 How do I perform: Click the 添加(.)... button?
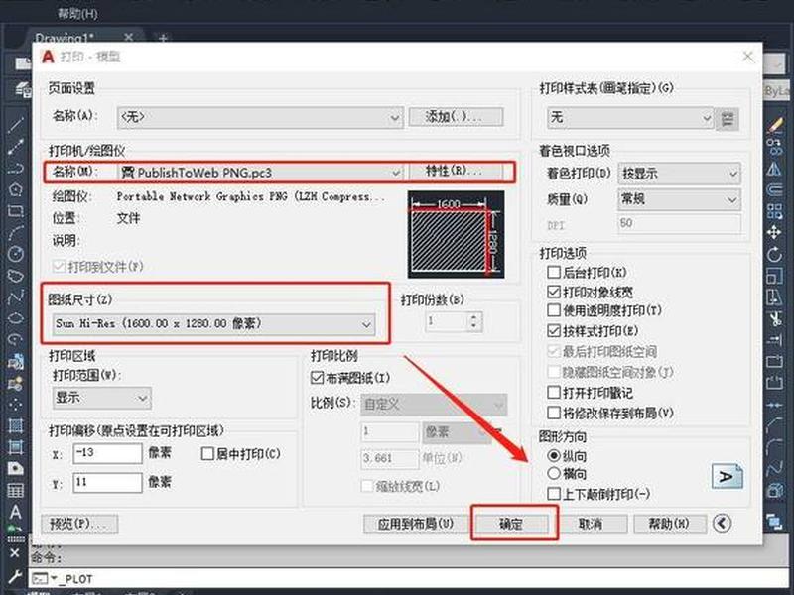coord(456,117)
